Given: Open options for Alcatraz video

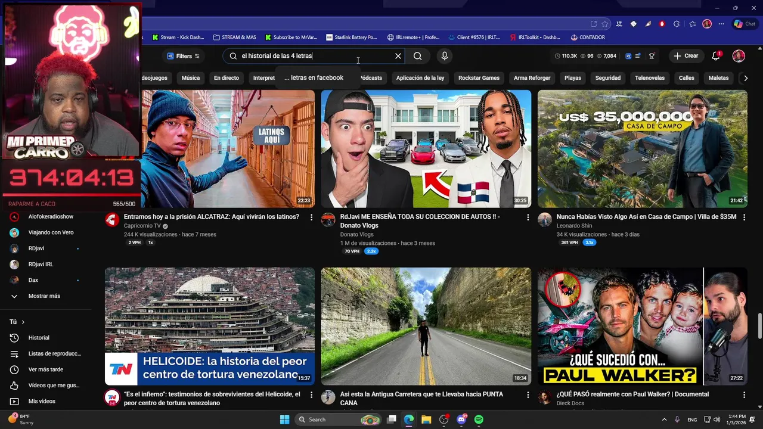Looking at the screenshot, I should 311,217.
